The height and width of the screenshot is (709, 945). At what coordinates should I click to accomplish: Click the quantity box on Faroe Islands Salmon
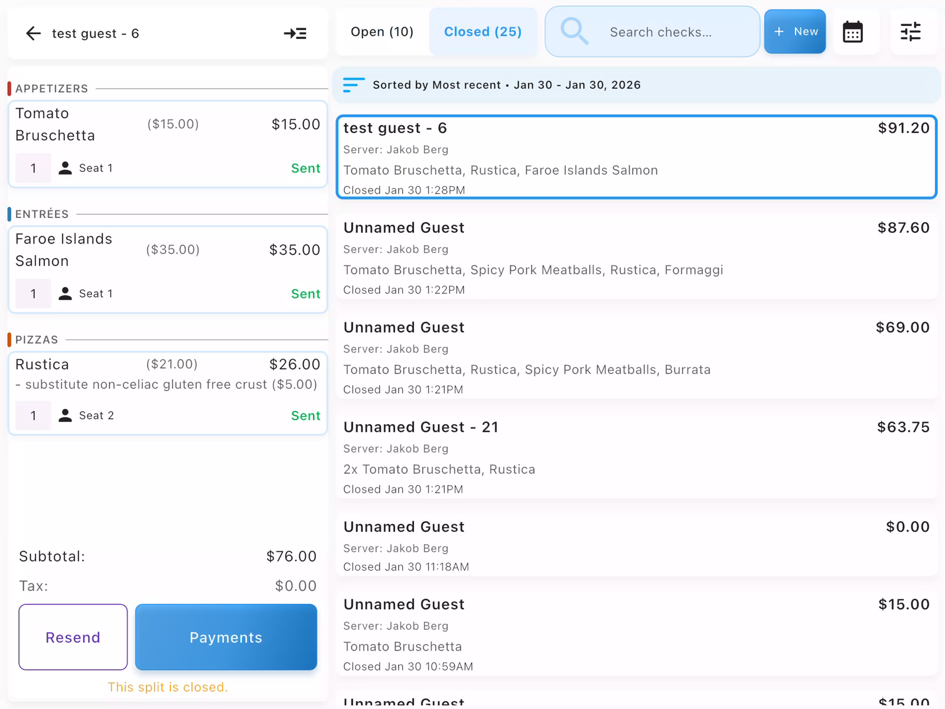pos(33,294)
